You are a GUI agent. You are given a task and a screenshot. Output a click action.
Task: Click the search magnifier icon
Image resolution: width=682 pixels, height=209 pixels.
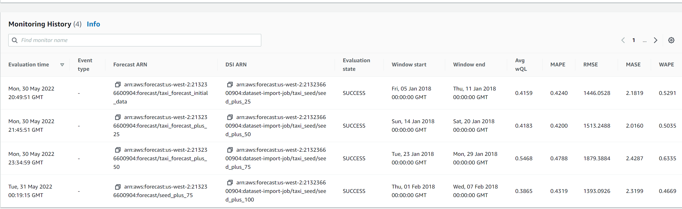pyautogui.click(x=15, y=40)
